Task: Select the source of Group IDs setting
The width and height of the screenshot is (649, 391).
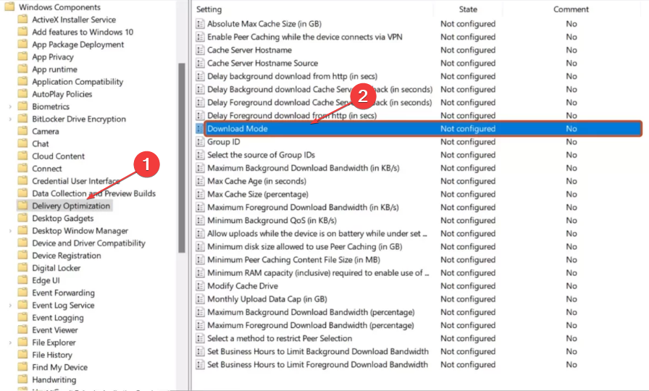Action: [261, 155]
